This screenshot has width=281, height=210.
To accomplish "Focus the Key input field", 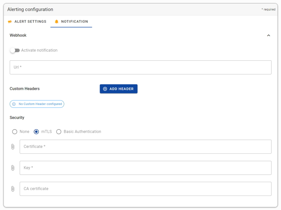I will tap(145, 168).
